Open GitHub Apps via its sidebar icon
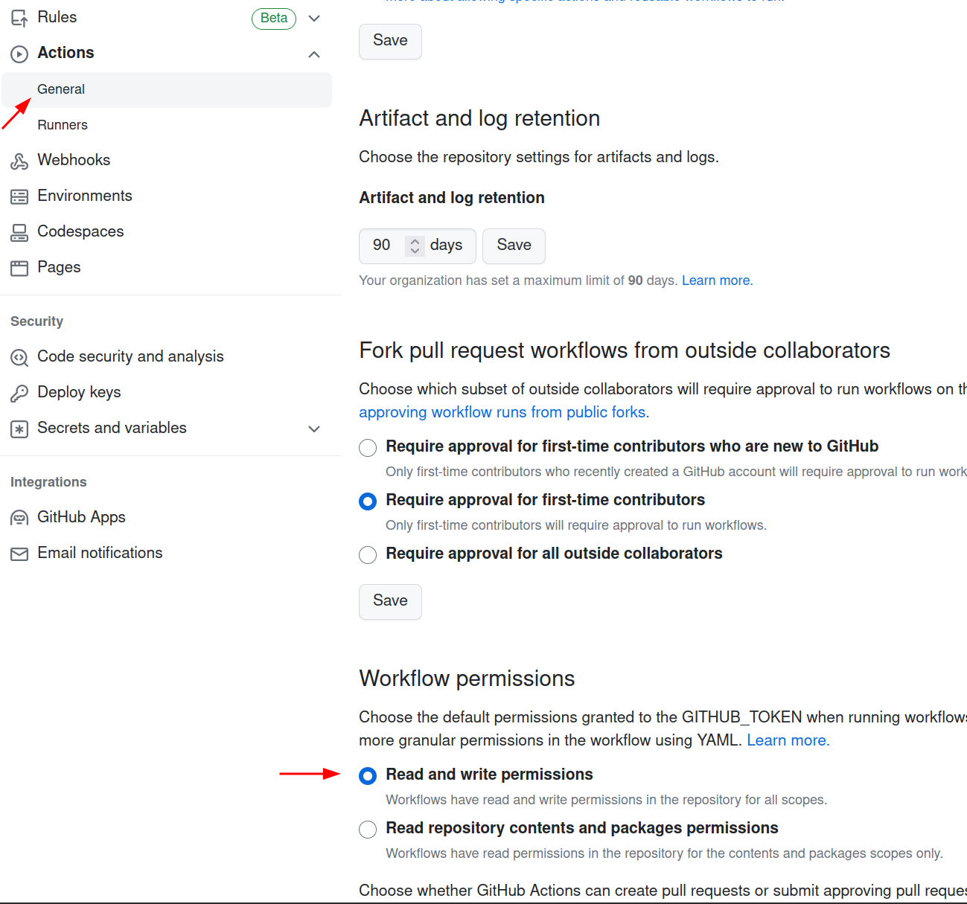The width and height of the screenshot is (967, 904). 19,517
